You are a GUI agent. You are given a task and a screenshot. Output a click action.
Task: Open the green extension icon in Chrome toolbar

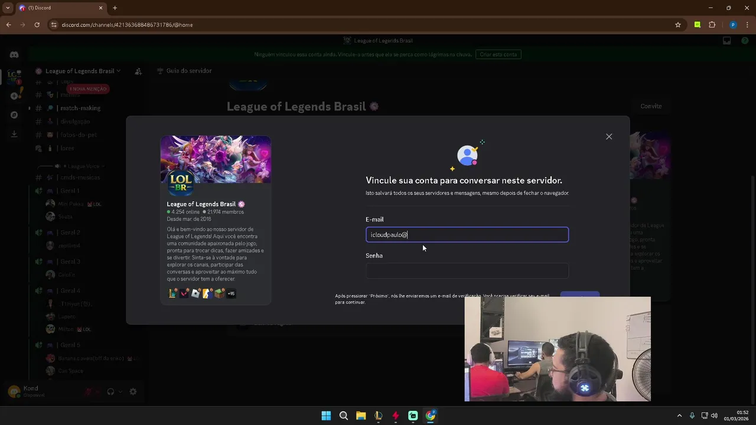[698, 25]
